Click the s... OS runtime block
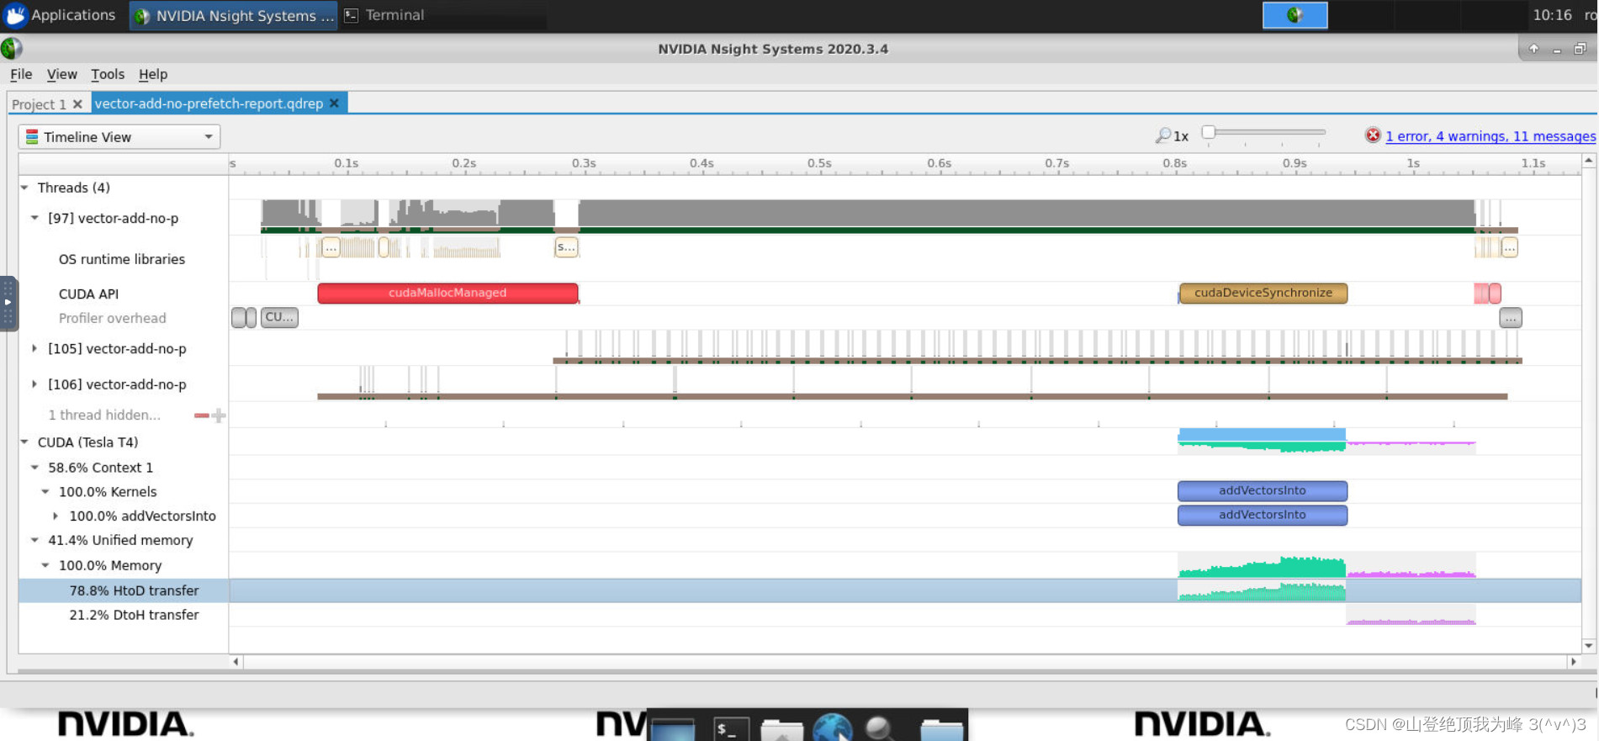The width and height of the screenshot is (1599, 741). point(566,247)
